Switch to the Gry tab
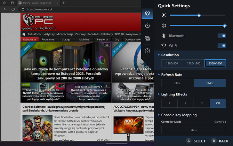The height and width of the screenshot is (146, 233). coord(117,39)
